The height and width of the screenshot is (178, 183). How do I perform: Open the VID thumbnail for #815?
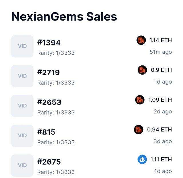click(22, 136)
